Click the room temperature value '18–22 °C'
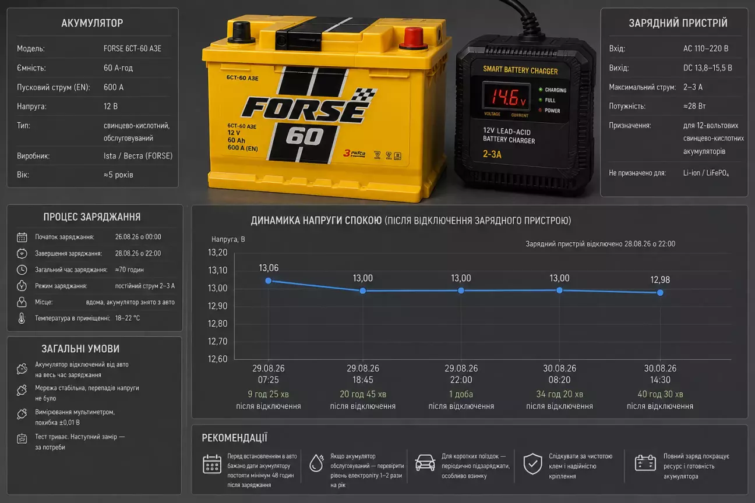755x503 pixels. point(128,318)
